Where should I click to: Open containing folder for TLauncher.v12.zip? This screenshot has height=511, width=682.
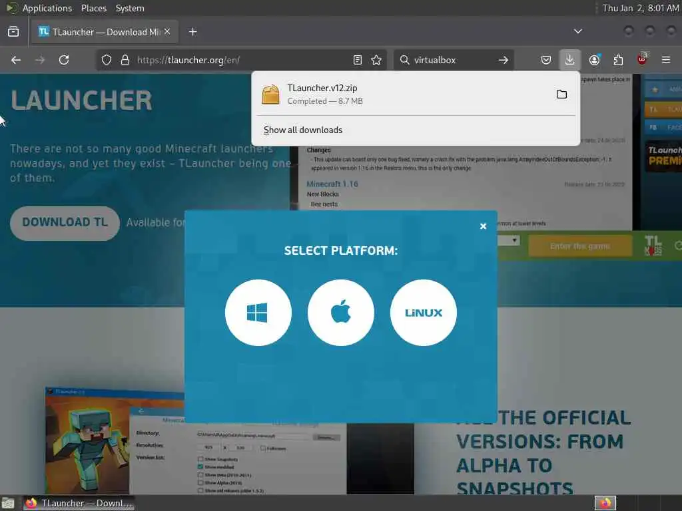pos(561,94)
